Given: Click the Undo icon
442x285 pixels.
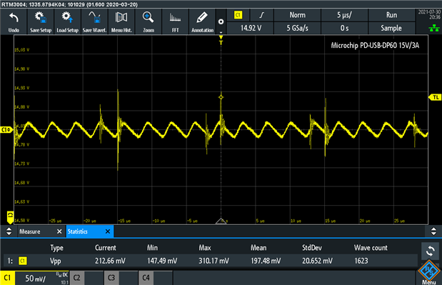Looking at the screenshot, I should coord(14,21).
